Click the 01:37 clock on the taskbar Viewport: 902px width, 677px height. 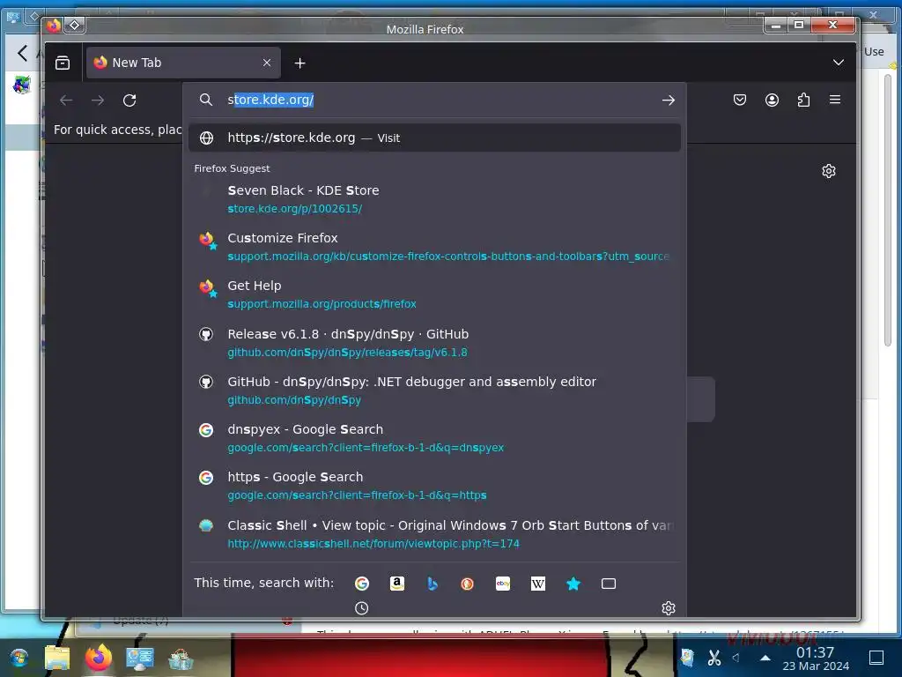pos(815,652)
